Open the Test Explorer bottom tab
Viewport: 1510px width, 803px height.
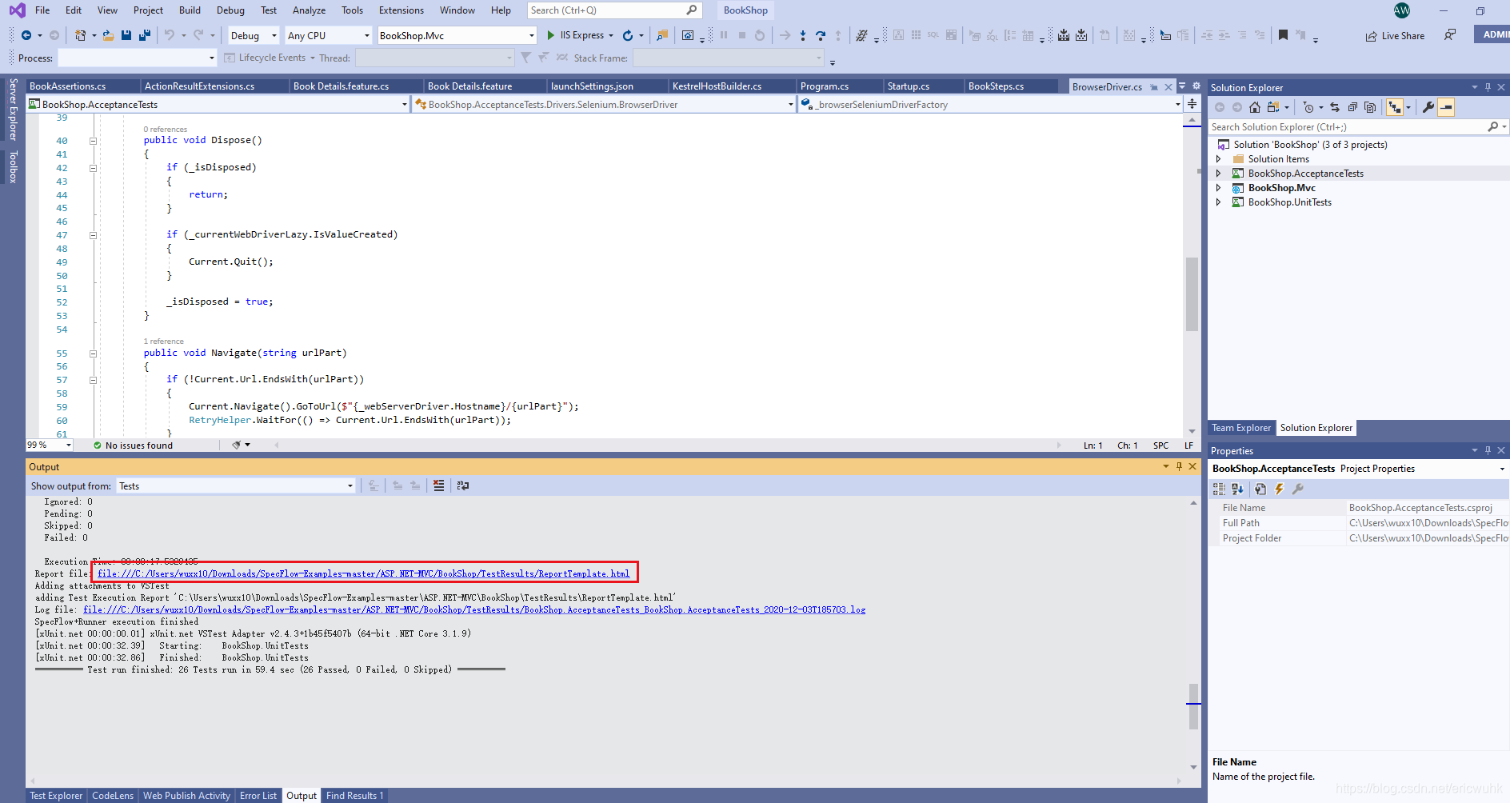coord(56,796)
